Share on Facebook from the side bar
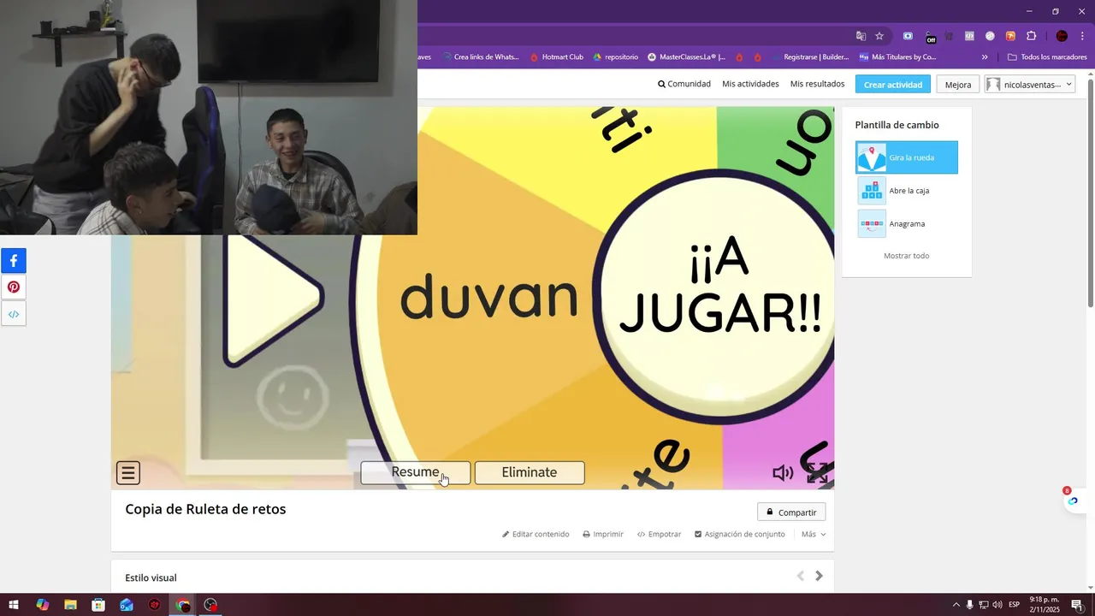This screenshot has width=1095, height=616. [14, 261]
